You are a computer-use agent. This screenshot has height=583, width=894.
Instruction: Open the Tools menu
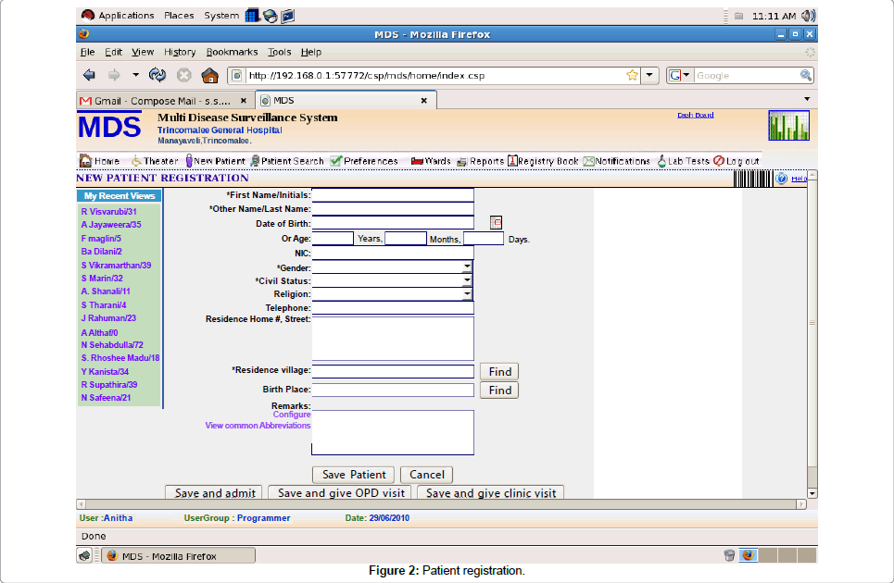tap(280, 52)
